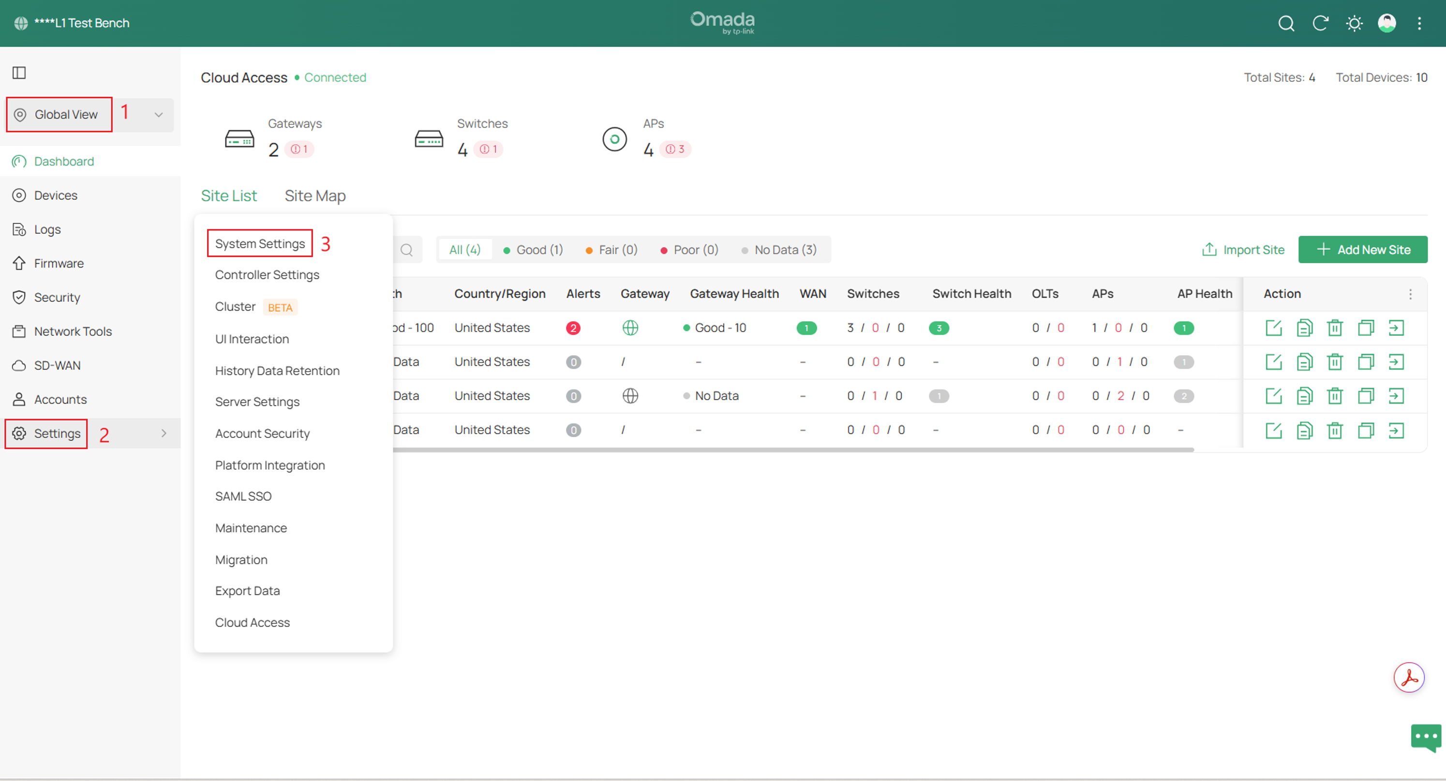The width and height of the screenshot is (1446, 781).
Task: Click stacked-squares icon in No Data gateway health row
Action: click(x=1366, y=396)
